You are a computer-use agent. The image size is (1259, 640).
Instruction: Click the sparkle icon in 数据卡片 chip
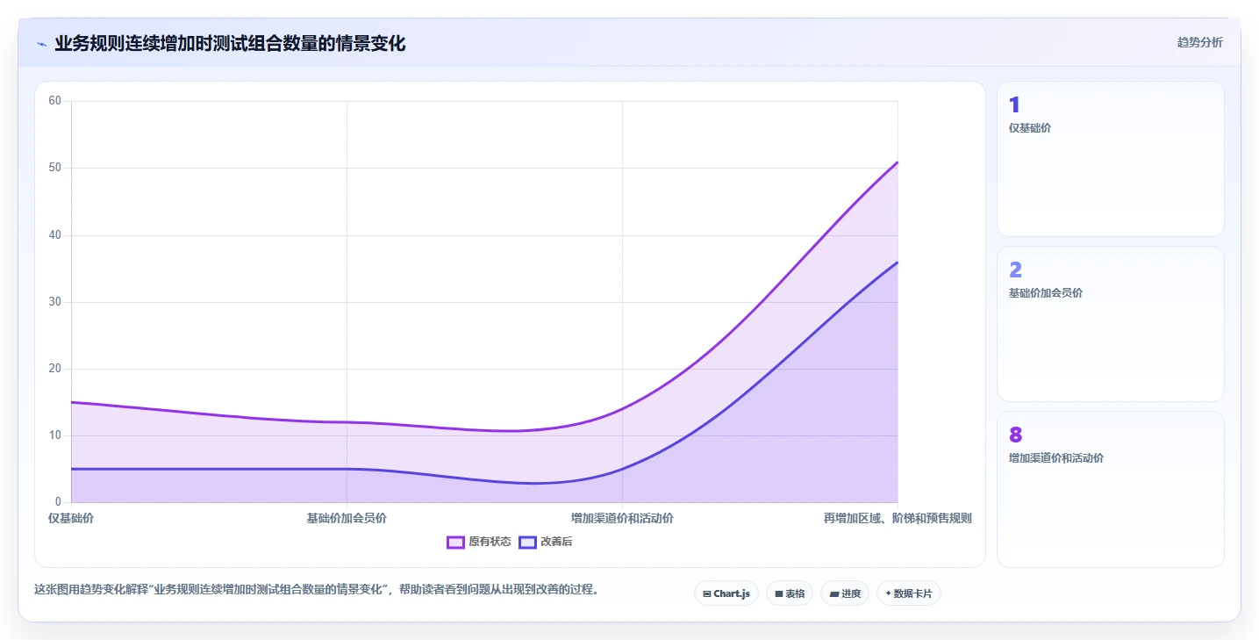tap(889, 594)
